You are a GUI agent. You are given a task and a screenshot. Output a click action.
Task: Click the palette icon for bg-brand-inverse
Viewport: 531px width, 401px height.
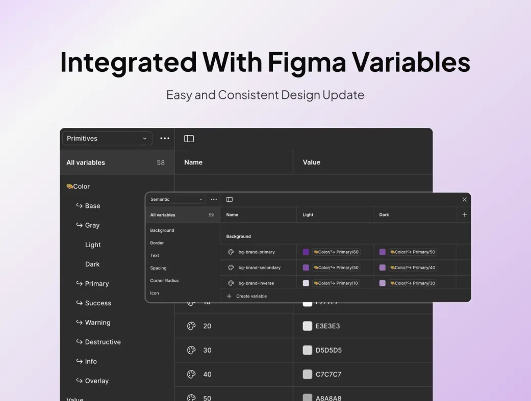[231, 283]
